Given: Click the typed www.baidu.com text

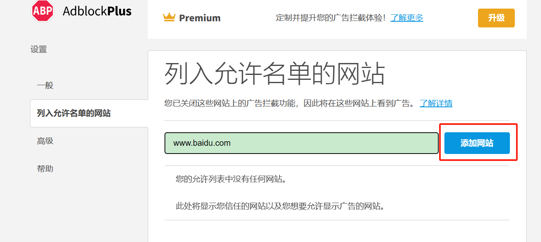Looking at the screenshot, I should point(202,143).
